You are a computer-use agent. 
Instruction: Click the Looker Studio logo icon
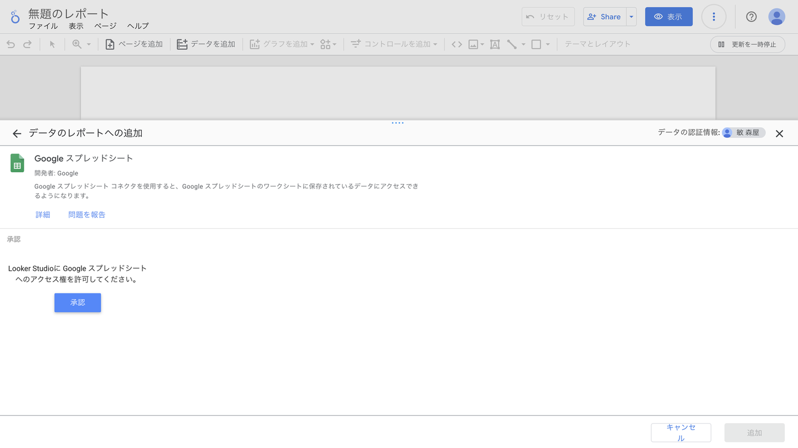tap(15, 17)
